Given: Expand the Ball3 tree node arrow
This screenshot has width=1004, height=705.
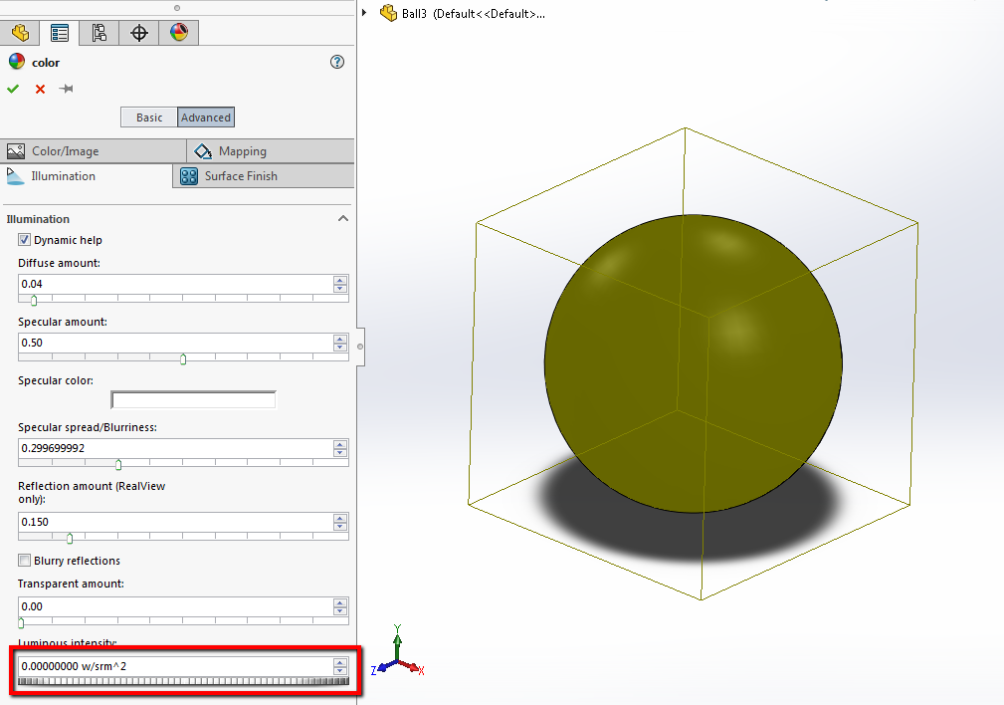Looking at the screenshot, I should (x=364, y=12).
